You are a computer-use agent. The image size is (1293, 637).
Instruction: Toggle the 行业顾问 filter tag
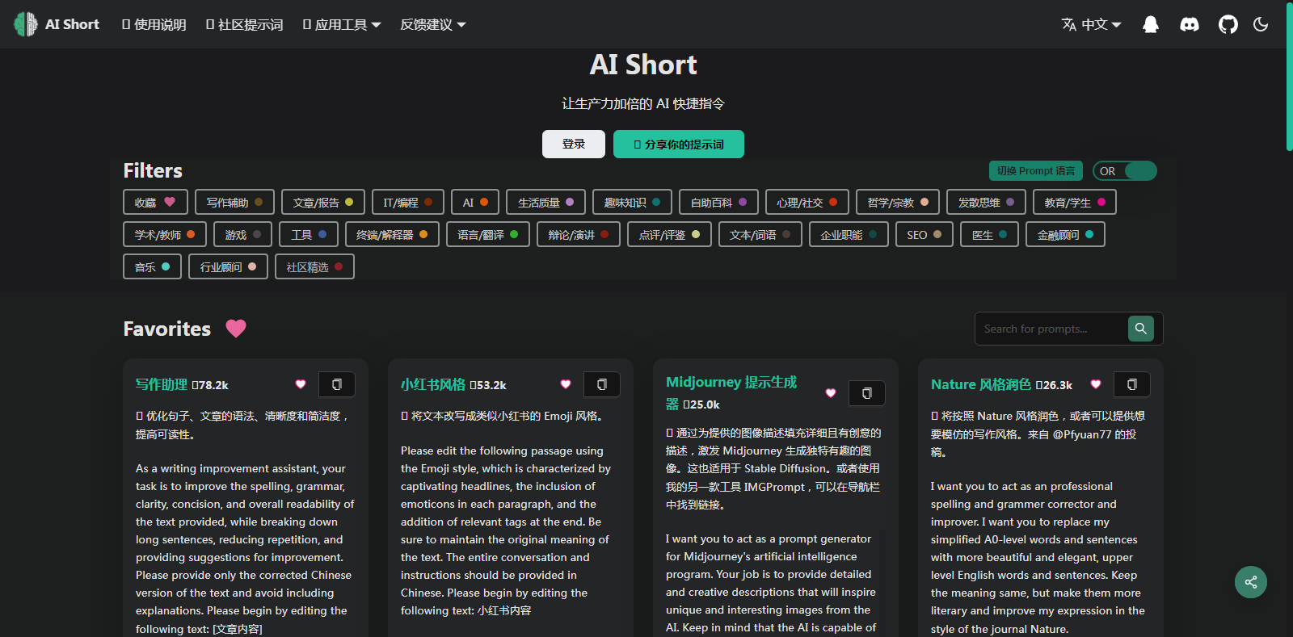pos(228,266)
